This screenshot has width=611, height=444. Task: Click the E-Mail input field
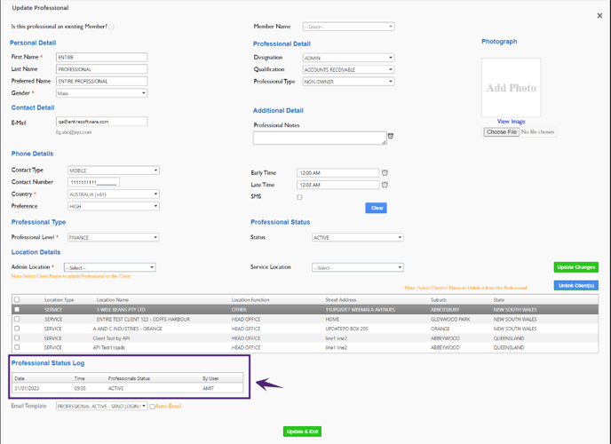102,122
